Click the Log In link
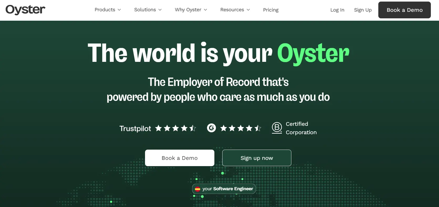Image resolution: width=439 pixels, height=207 pixels. tap(337, 10)
